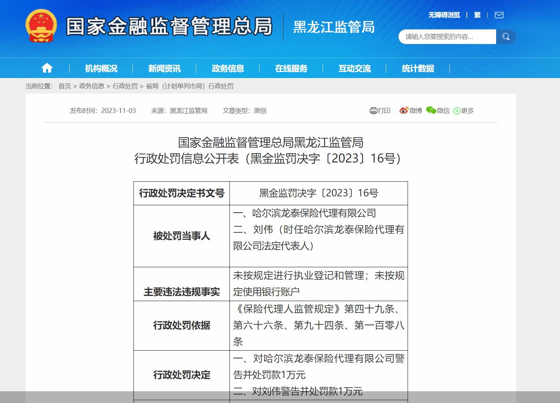Click the 省局（计划单列市局）行政处罚 breadcrumb
Viewport: 560px width, 403px height.
190,86
